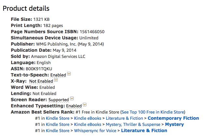The width and height of the screenshot is (208, 136).
Task: Follow Mystery, Thriller & Suspense link
Action: pos(133,125)
